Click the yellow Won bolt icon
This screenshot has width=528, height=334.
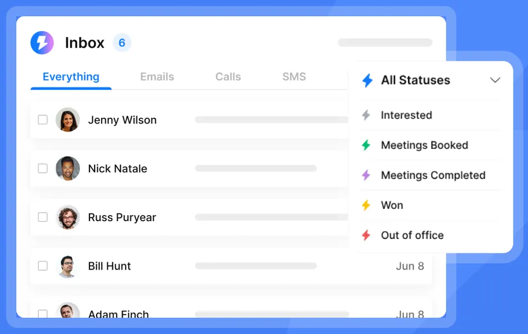[x=366, y=205]
